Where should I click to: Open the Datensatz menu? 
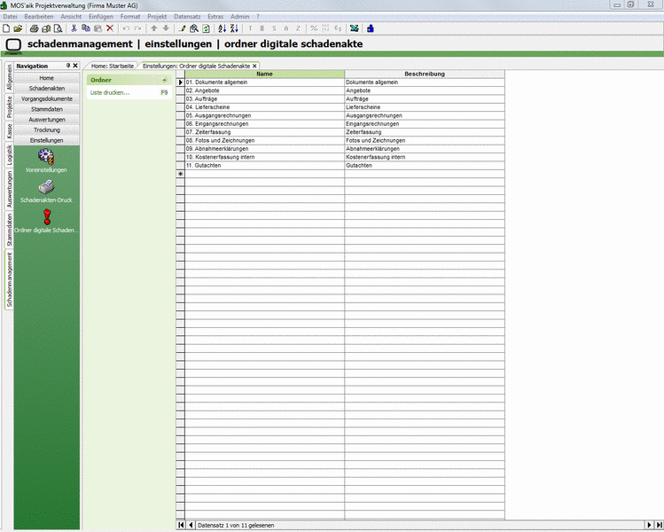click(x=187, y=17)
